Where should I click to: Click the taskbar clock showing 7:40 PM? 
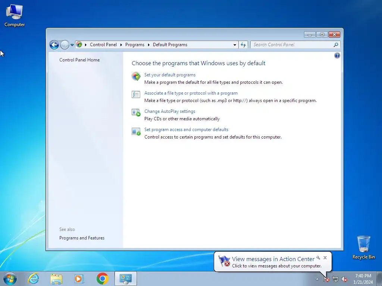click(363, 279)
